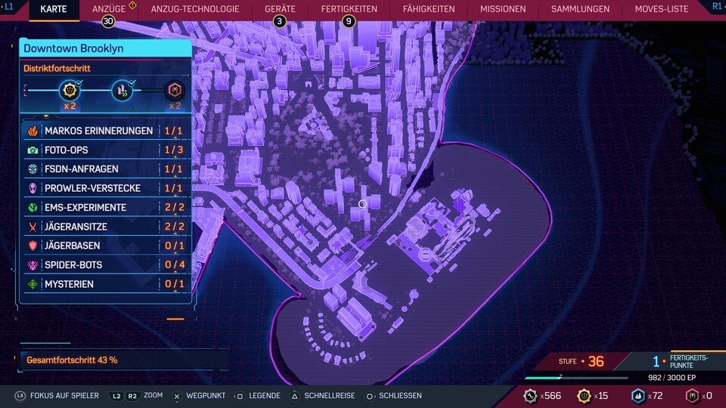Click the Foto-Ops 1/3 counter
726x408 pixels.
pyautogui.click(x=174, y=150)
